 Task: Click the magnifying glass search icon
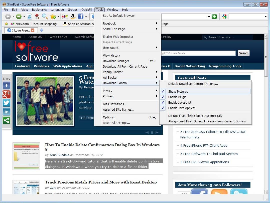(x=45, y=17)
